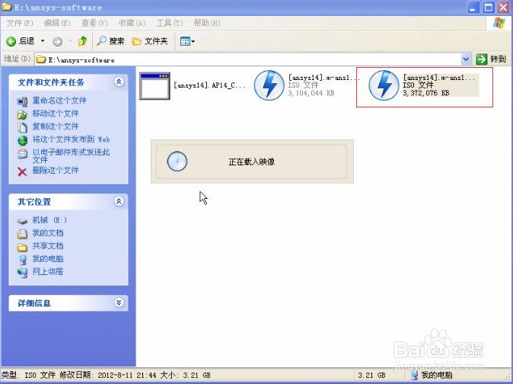
Task: Open 网上邻居 link
Action: click(x=48, y=271)
